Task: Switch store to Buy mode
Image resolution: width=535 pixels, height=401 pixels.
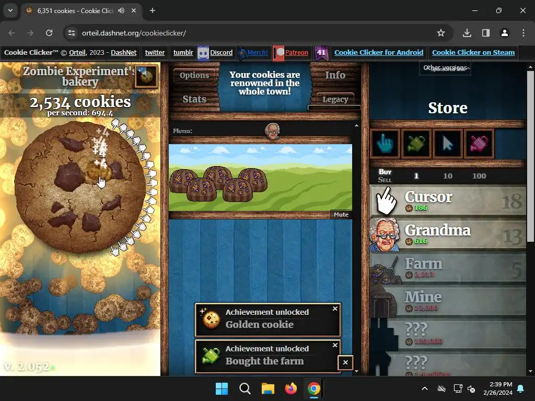Action: coord(385,172)
